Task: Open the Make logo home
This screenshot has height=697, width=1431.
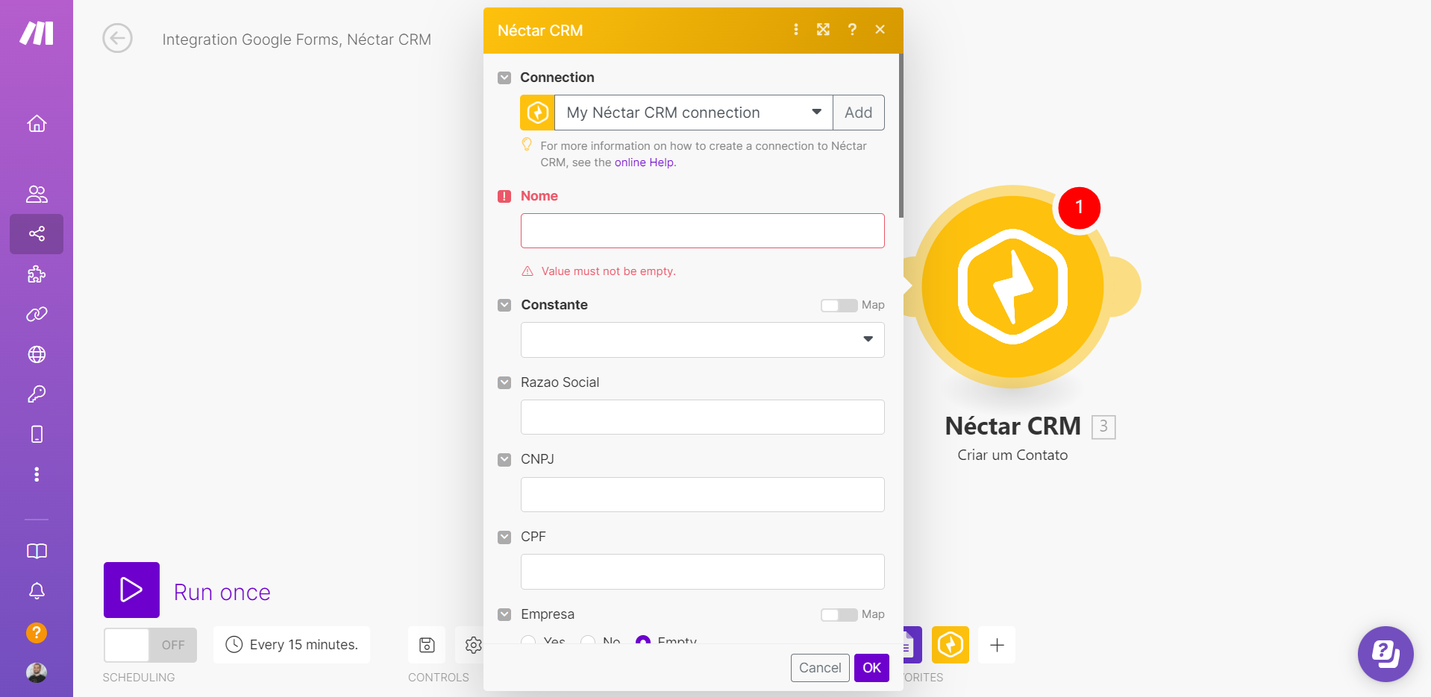Action: click(x=37, y=34)
